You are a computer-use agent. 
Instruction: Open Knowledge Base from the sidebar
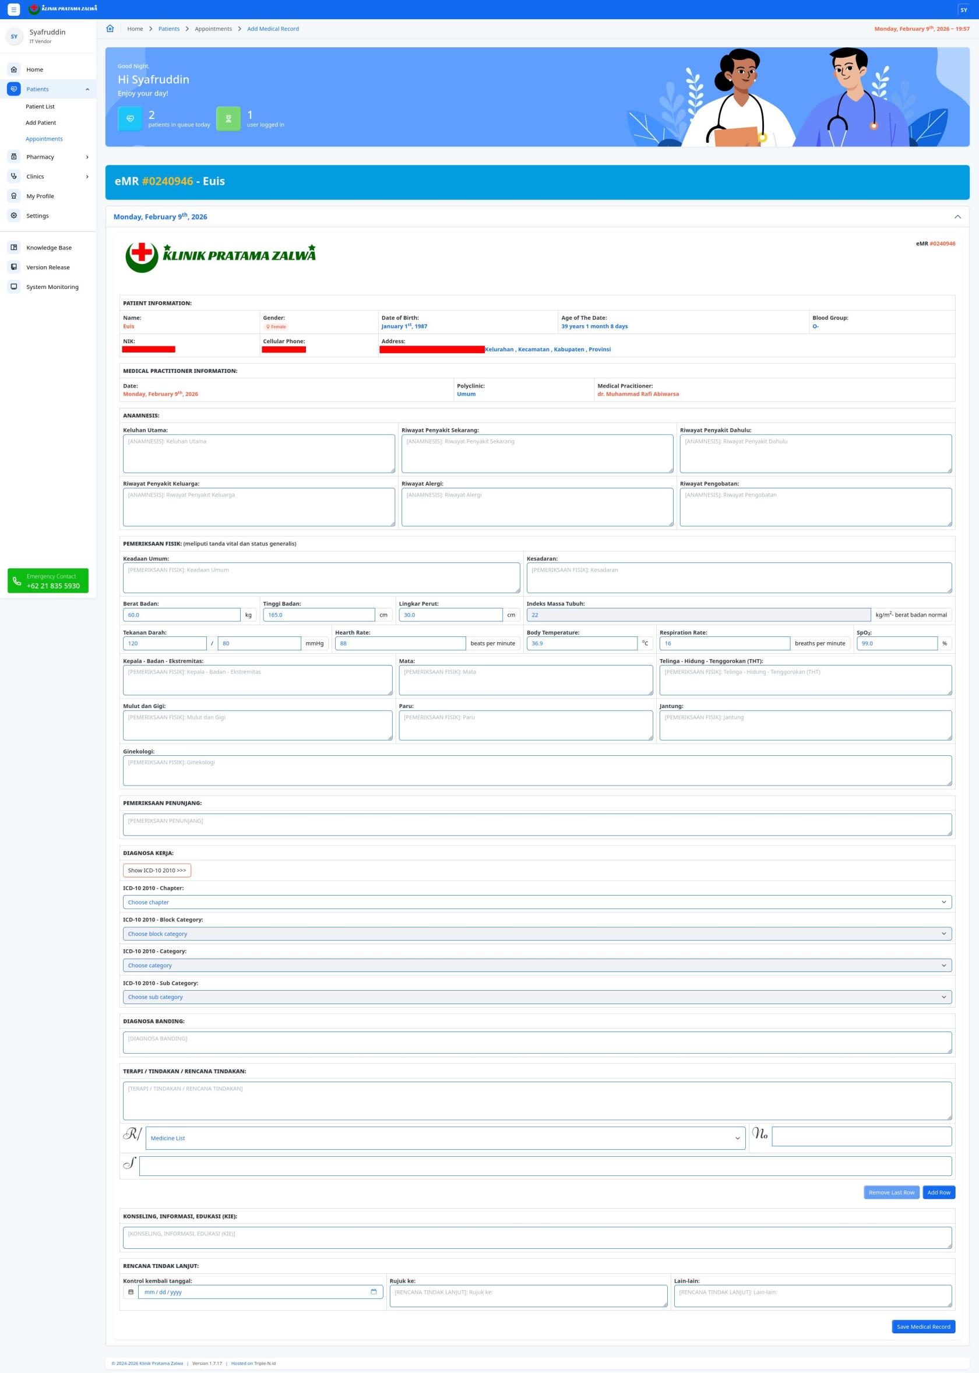point(48,248)
